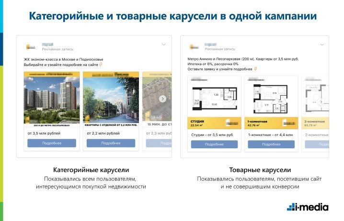Click the text 'ЖК эконом-класса в Москве и Подмосковье'
The height and width of the screenshot is (221, 344).
click(63, 59)
